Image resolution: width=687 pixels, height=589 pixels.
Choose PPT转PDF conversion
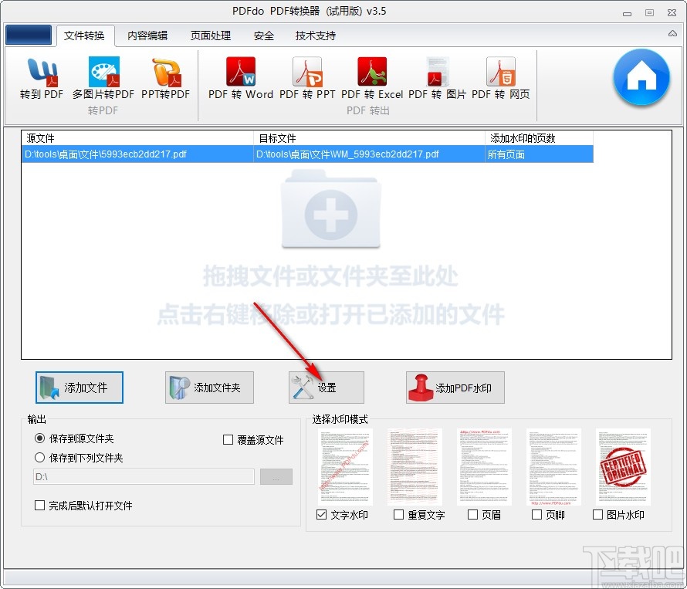click(166, 79)
